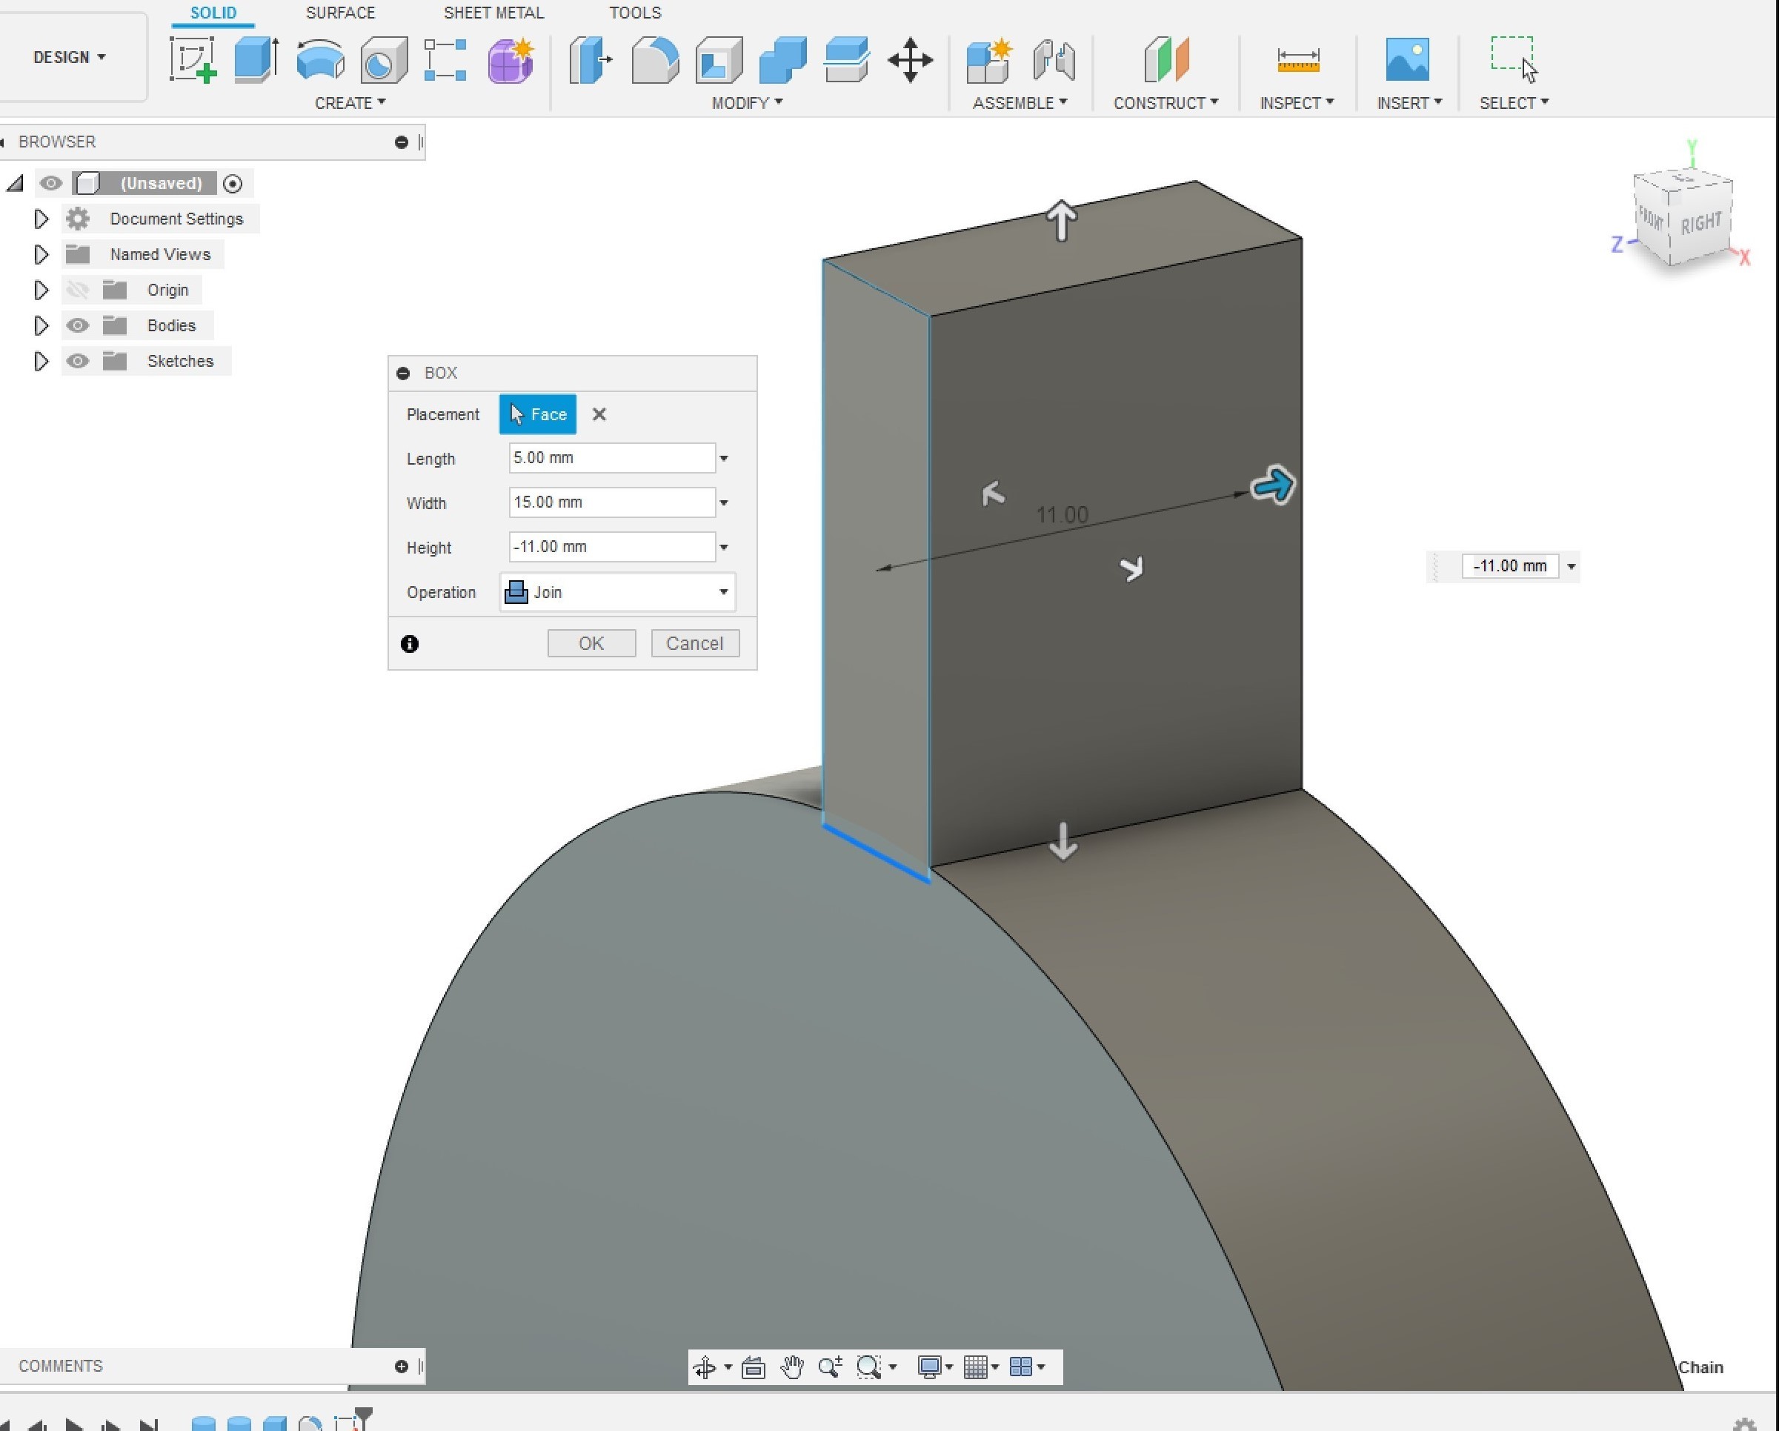
Task: Select the Press Pull tool
Action: pyautogui.click(x=591, y=59)
